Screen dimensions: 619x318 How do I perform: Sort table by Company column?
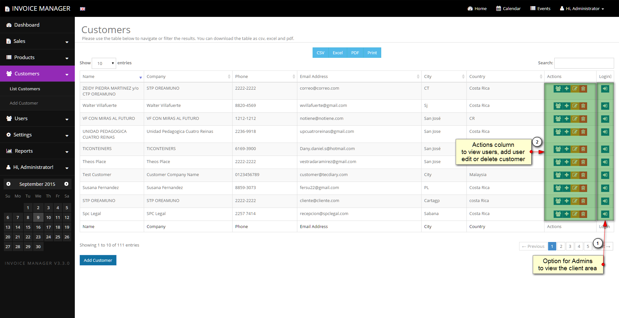pos(188,77)
